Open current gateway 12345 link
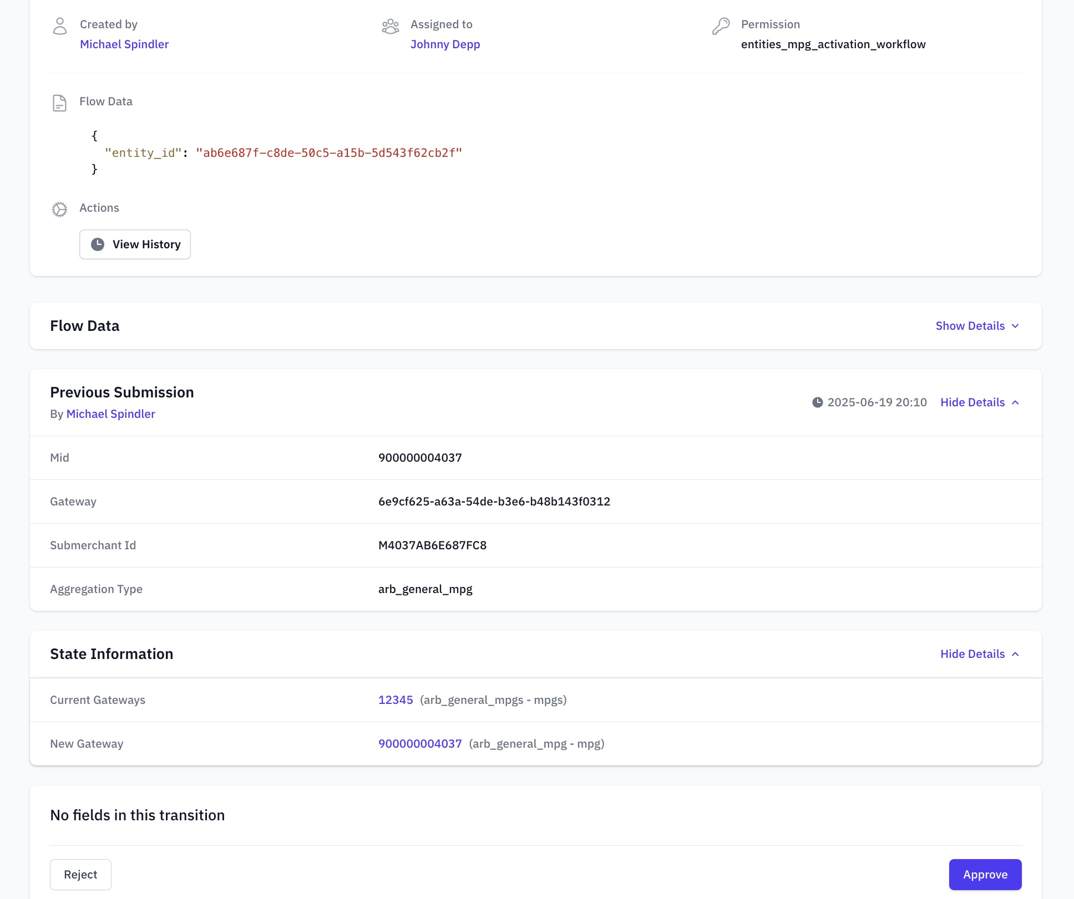 [x=396, y=700]
